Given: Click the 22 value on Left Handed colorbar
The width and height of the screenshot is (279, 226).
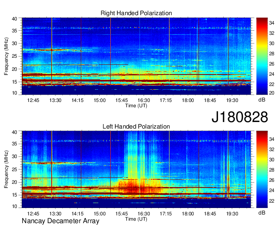Looking at the screenshot, I should pyautogui.click(x=272, y=201).
